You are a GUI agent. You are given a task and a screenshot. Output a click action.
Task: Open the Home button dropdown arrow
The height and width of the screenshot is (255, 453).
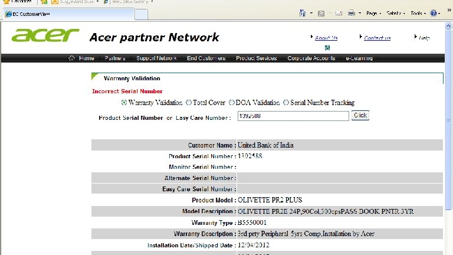pyautogui.click(x=311, y=14)
